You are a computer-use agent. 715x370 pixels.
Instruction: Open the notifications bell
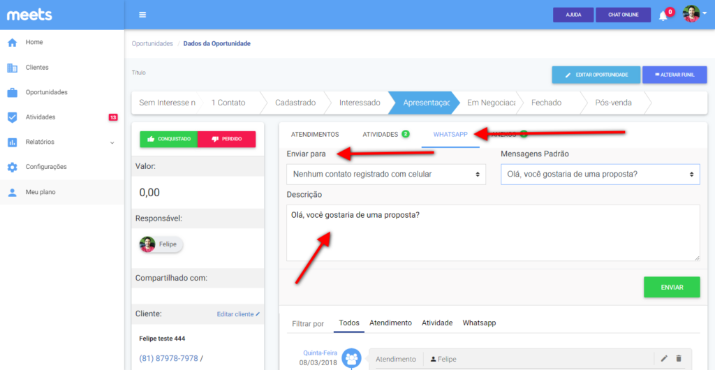[x=663, y=15]
